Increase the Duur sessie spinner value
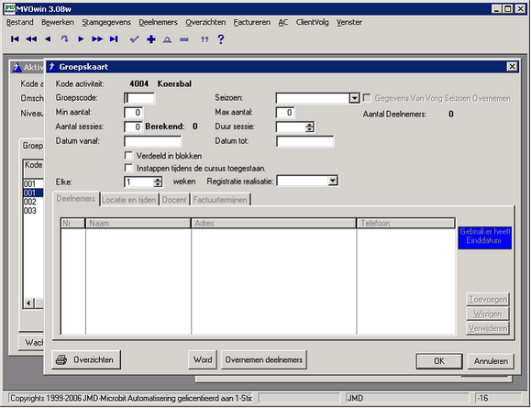Image resolution: width=531 pixels, height=408 pixels. (x=309, y=125)
